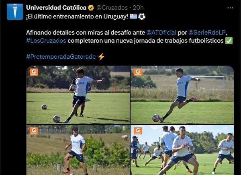
Task: Open the @SerieRdeLP mention
Action: (x=207, y=33)
